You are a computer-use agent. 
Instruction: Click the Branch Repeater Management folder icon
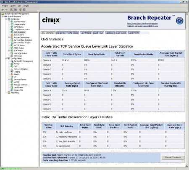click(x=3, y=14)
